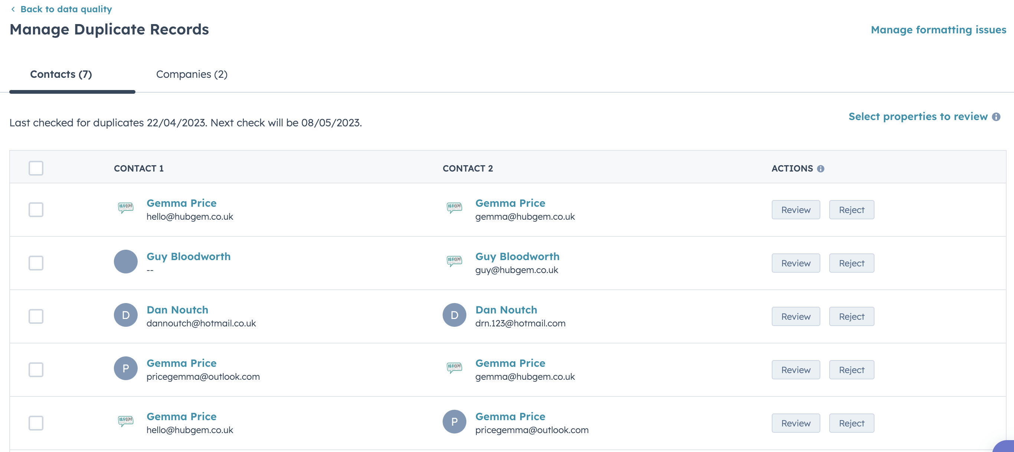Viewport: 1014px width, 452px height.
Task: Select the Contacts tab
Action: pyautogui.click(x=61, y=74)
